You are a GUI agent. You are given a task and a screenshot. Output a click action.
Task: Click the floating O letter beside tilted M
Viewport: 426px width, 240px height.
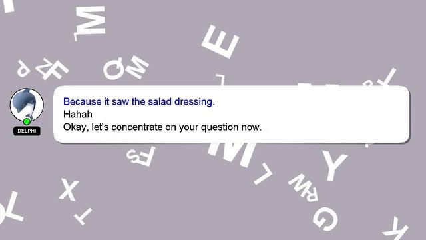click(114, 69)
